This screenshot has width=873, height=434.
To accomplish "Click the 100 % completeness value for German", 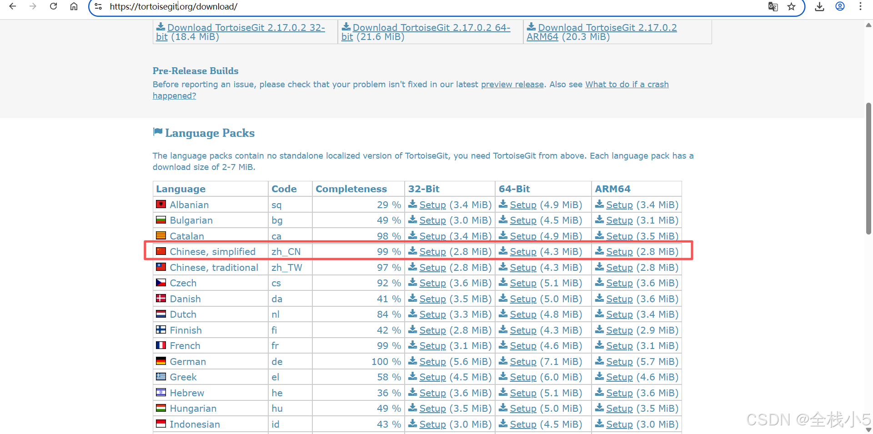I will point(386,362).
